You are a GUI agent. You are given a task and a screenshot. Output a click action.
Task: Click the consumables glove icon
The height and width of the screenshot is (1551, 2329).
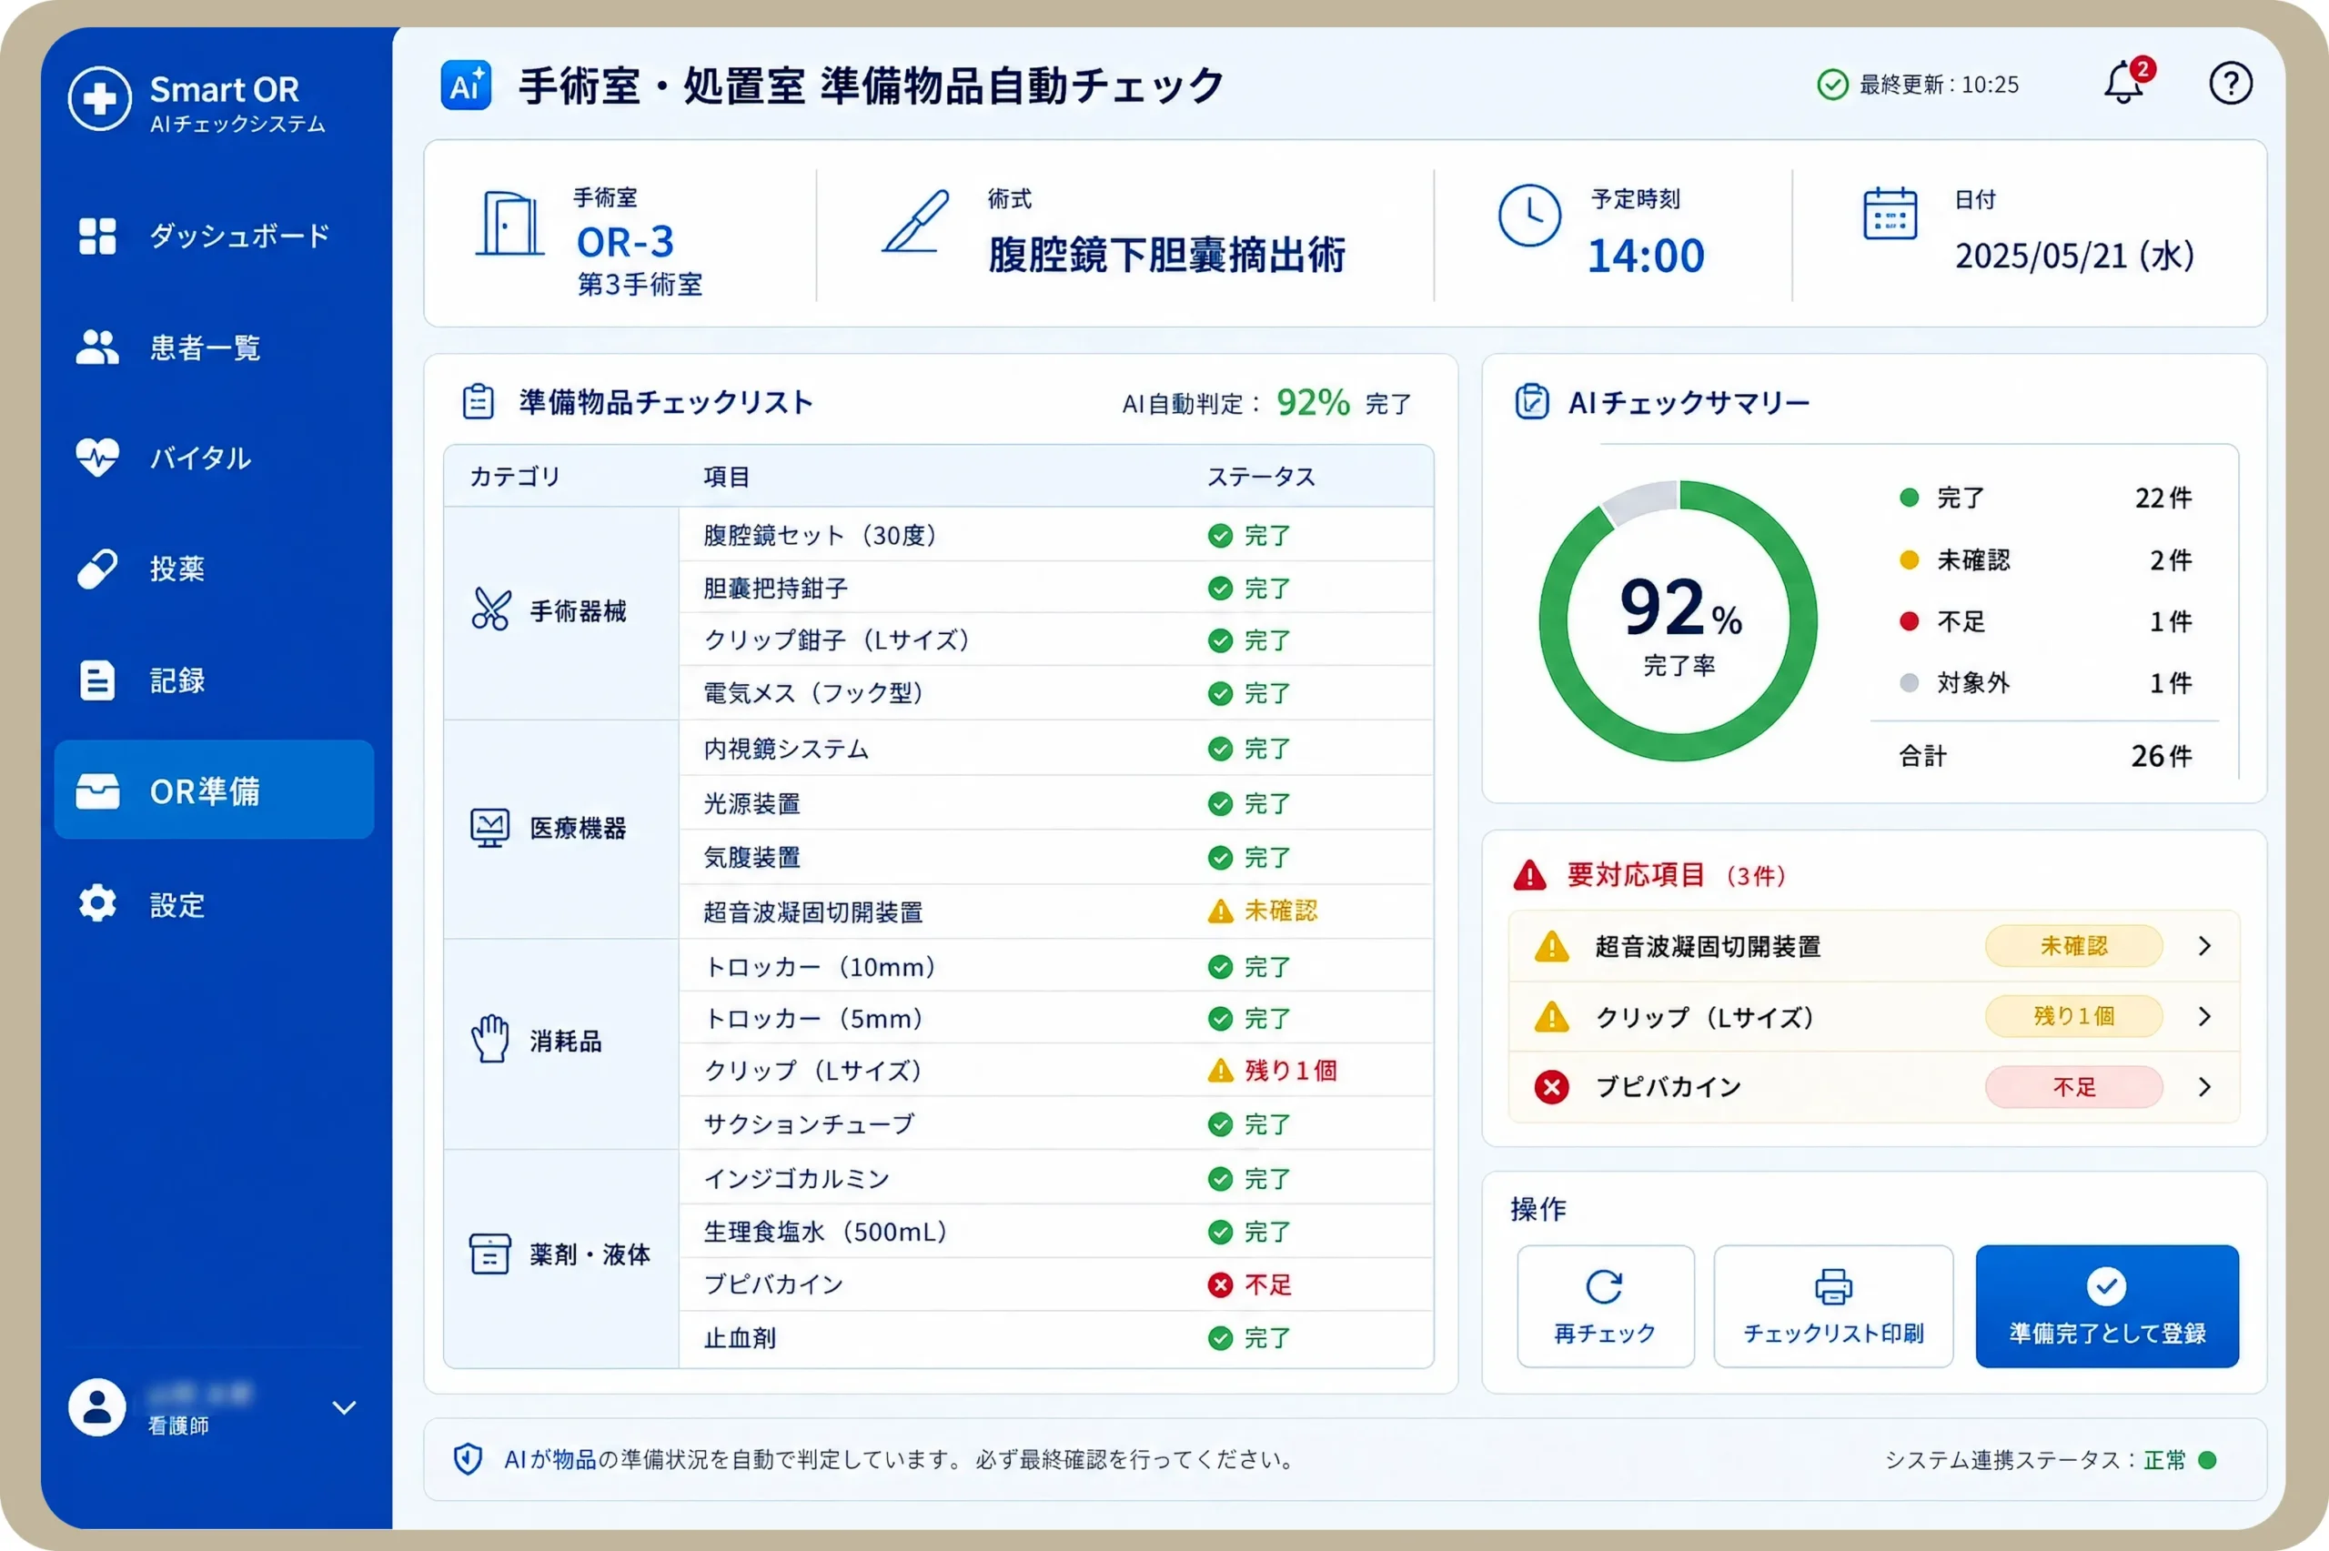point(489,1039)
